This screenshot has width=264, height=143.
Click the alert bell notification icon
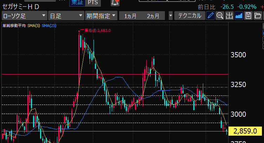click(x=115, y=3)
